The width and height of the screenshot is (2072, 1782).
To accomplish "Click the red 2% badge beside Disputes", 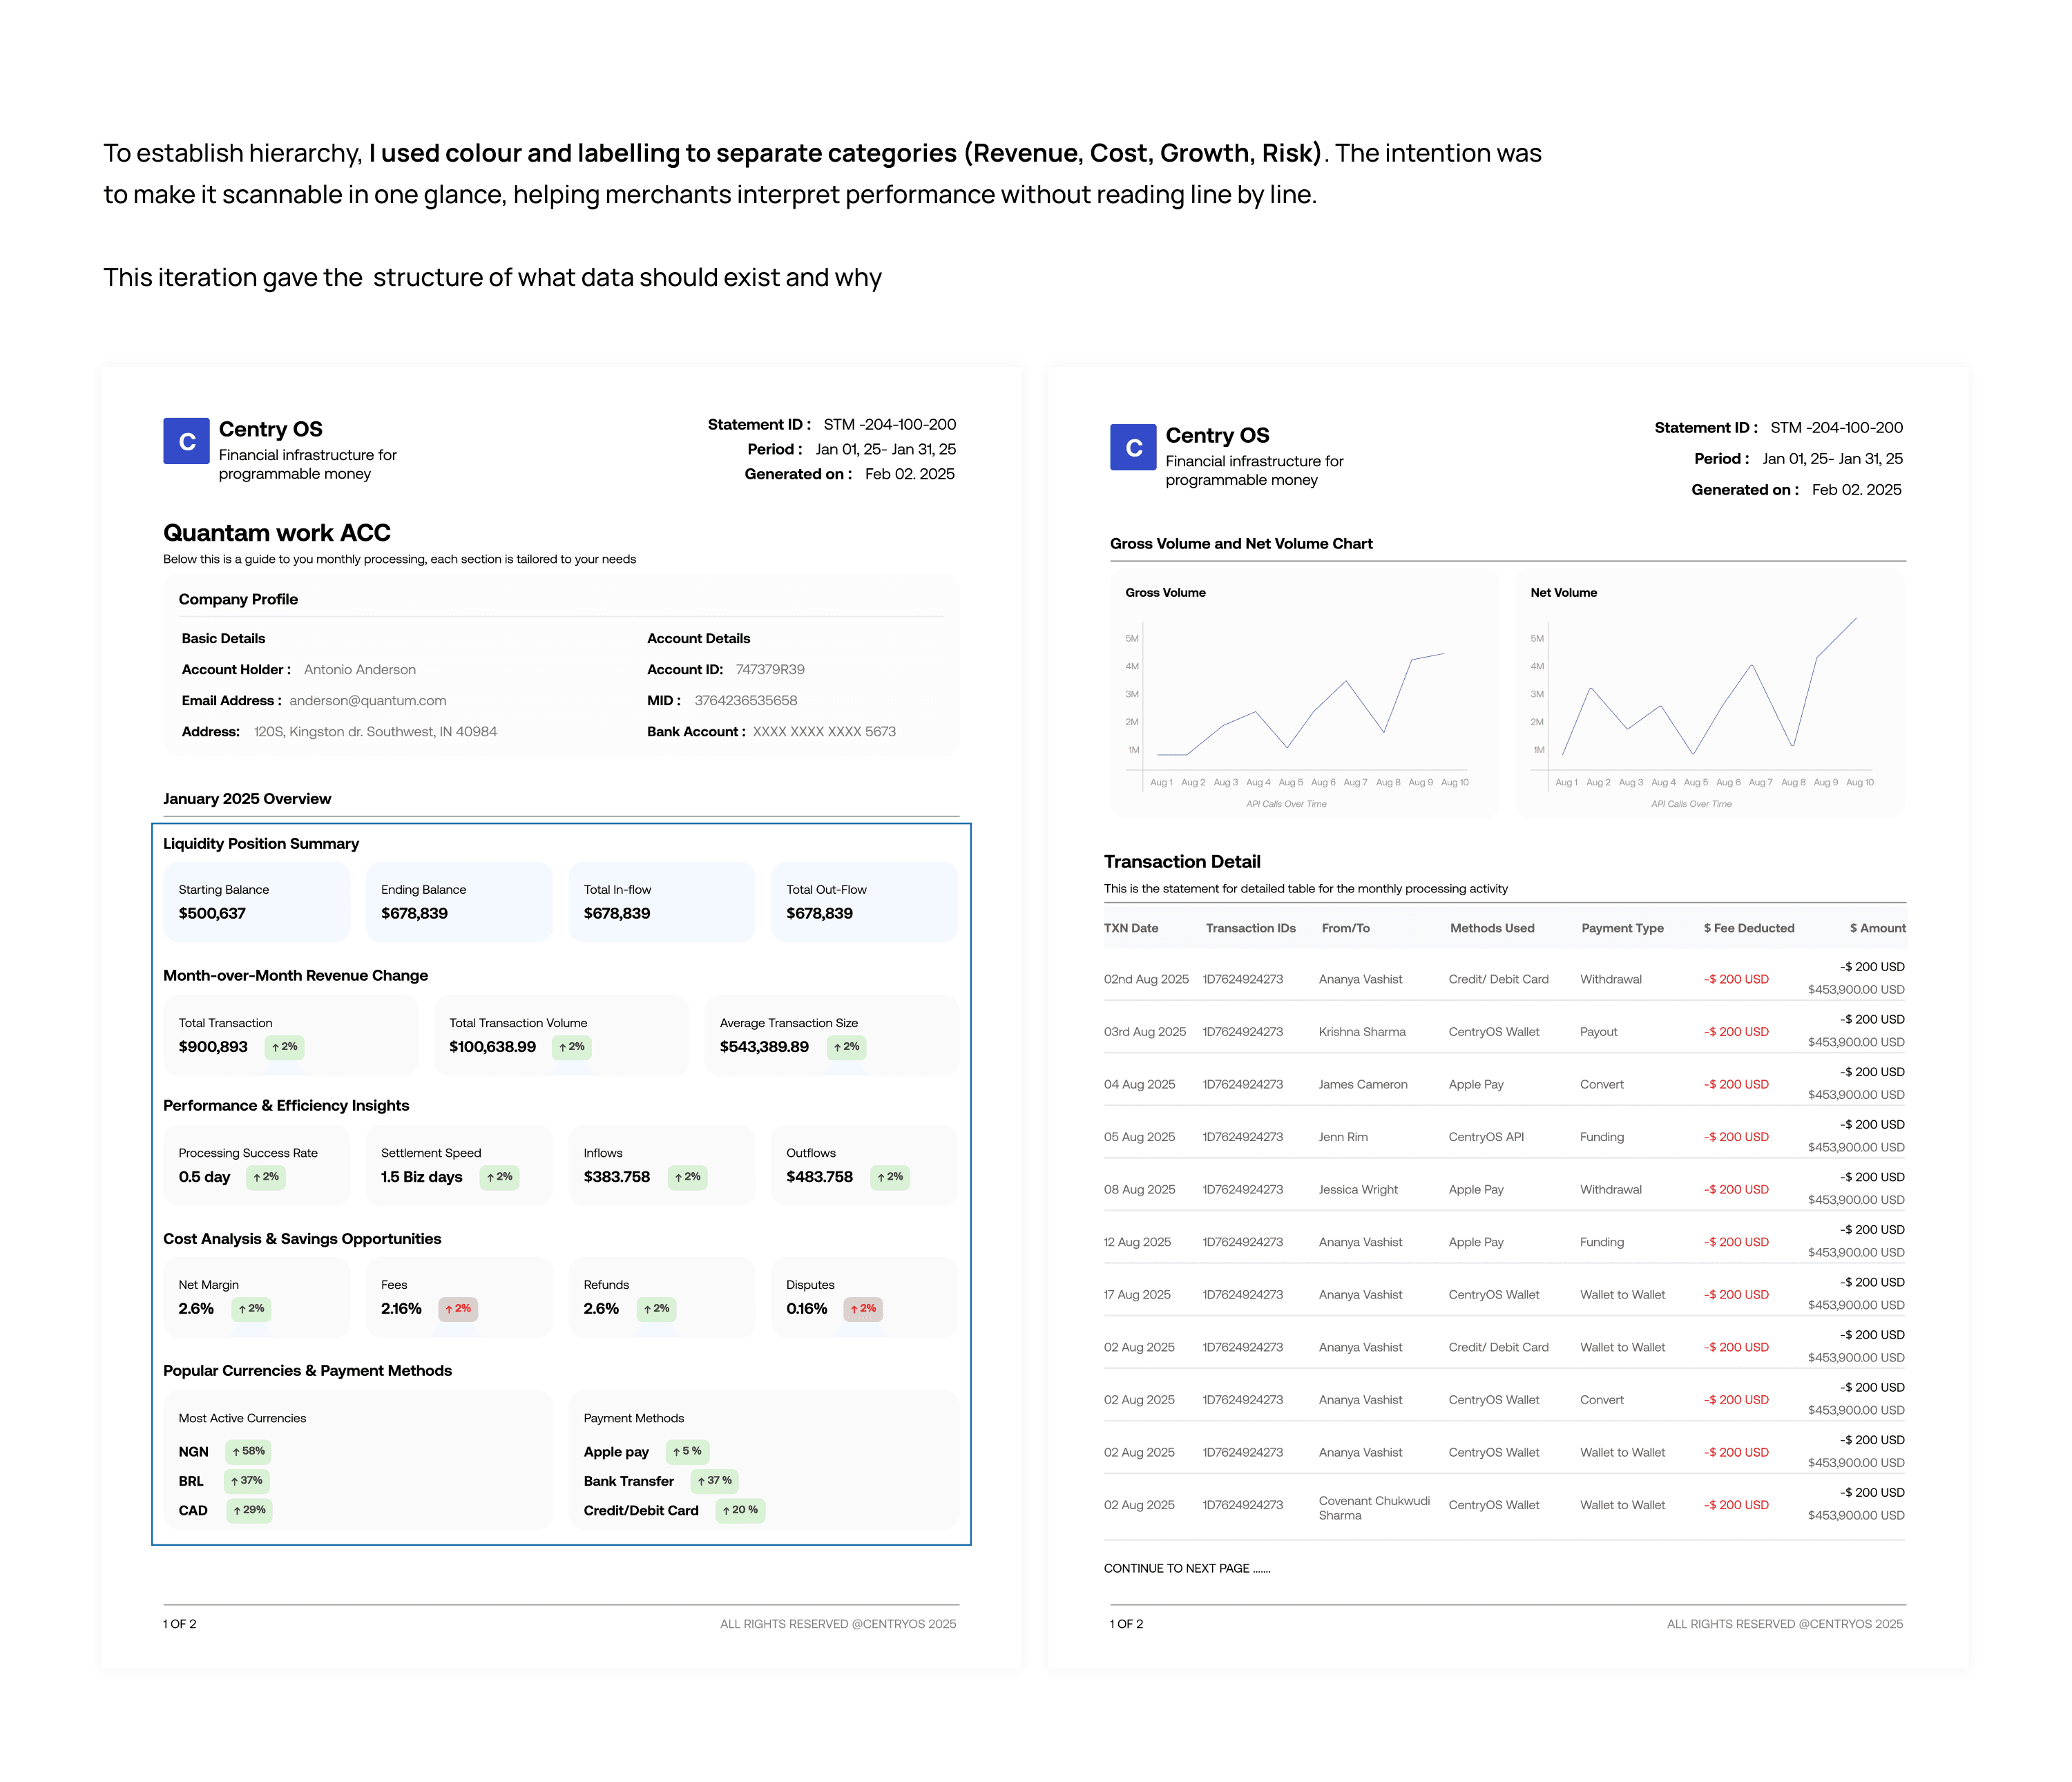I will click(x=863, y=1308).
